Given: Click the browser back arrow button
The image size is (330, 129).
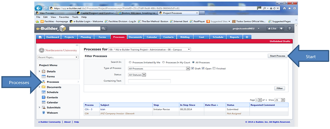Looking at the screenshot, I should 38,8.
